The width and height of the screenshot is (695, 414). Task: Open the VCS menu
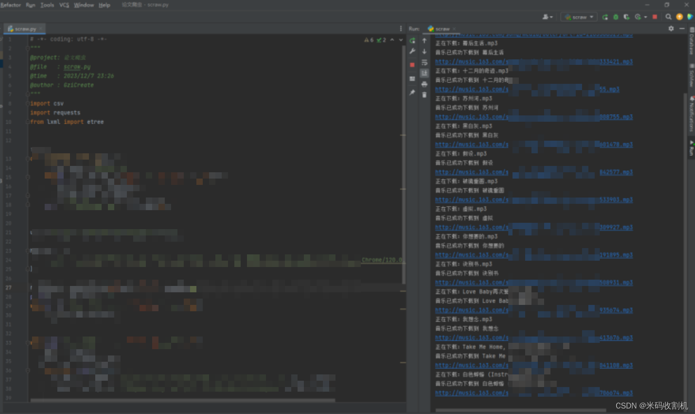(64, 5)
